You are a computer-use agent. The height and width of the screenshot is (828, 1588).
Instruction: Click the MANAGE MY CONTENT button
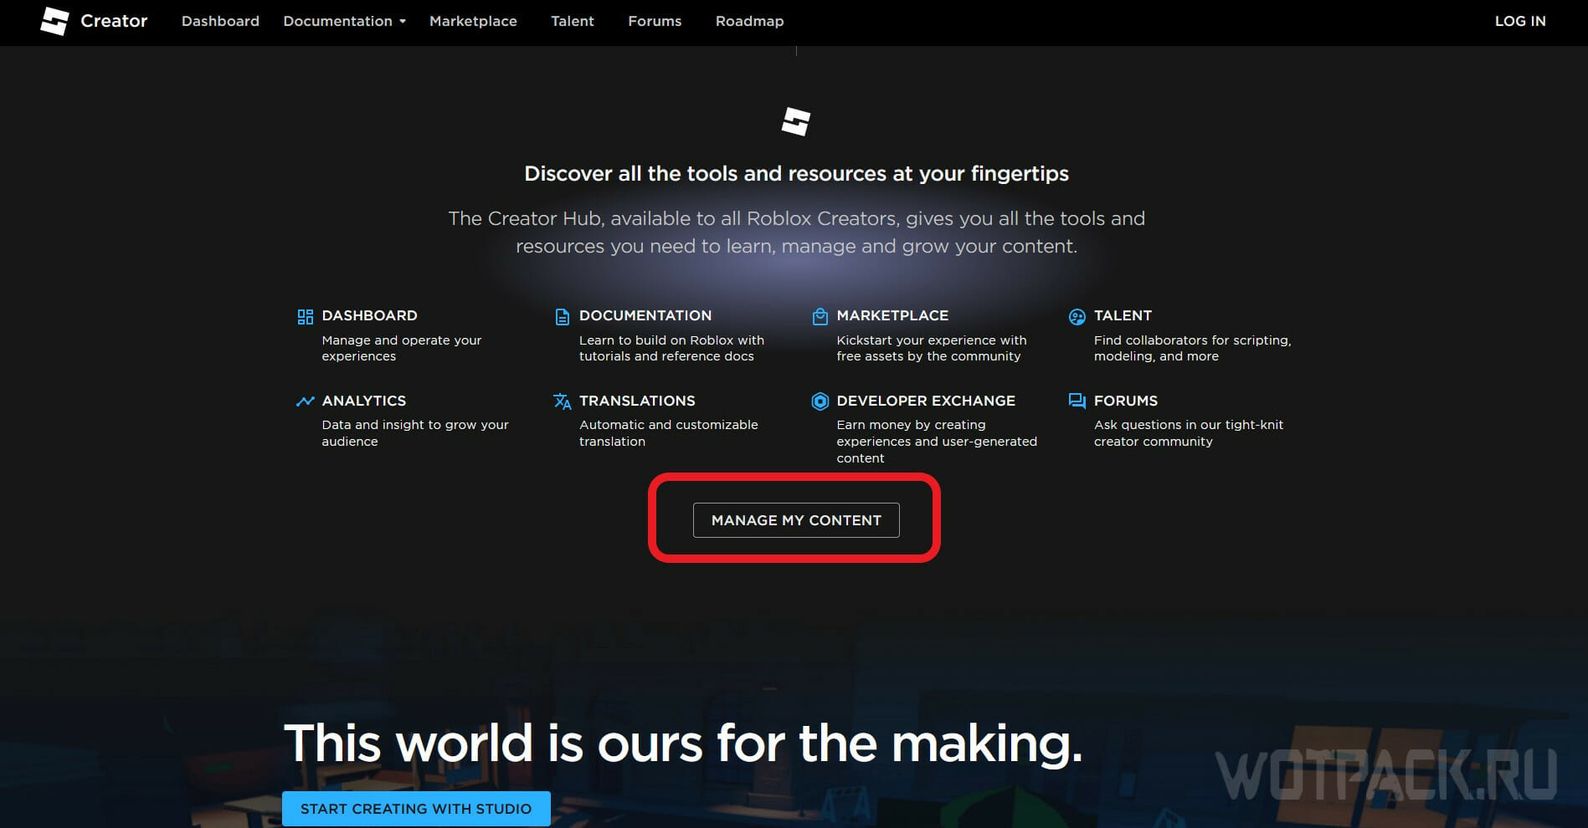[x=796, y=520]
